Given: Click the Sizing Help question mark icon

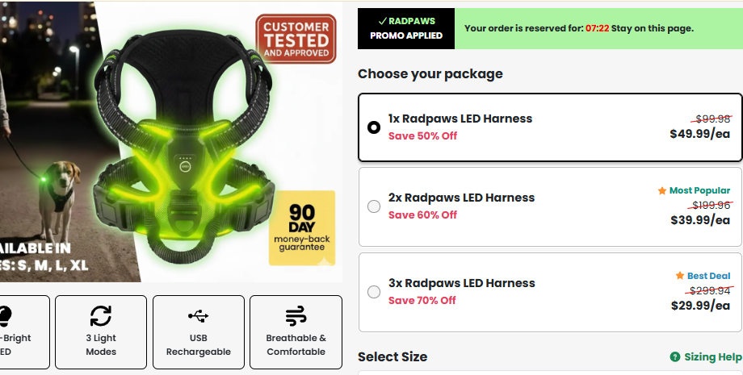Looking at the screenshot, I should [x=674, y=357].
